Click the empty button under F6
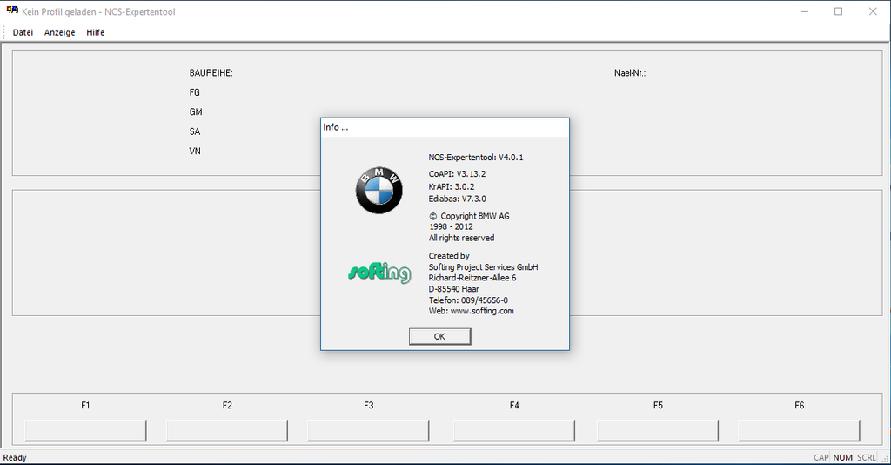The width and height of the screenshot is (891, 465). 799,431
